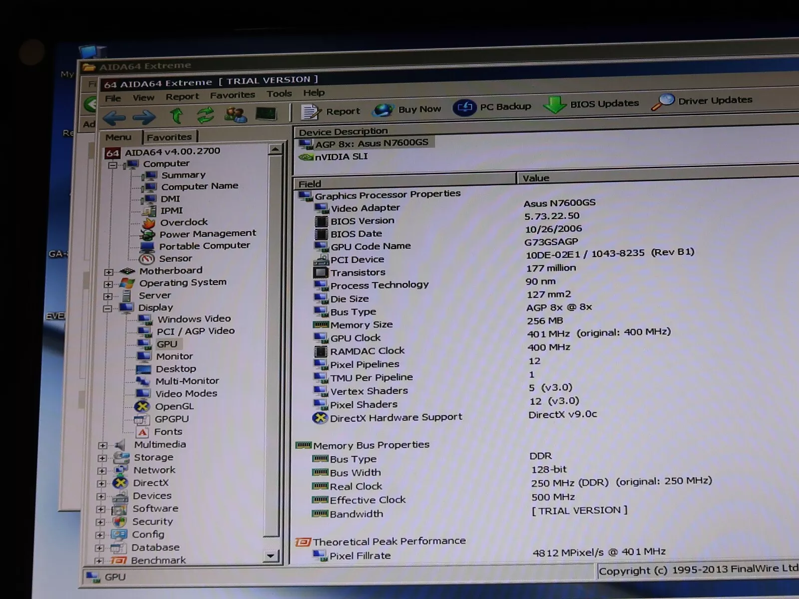Expand the Operating System tree node
Image resolution: width=799 pixels, height=599 pixels.
pos(108,285)
